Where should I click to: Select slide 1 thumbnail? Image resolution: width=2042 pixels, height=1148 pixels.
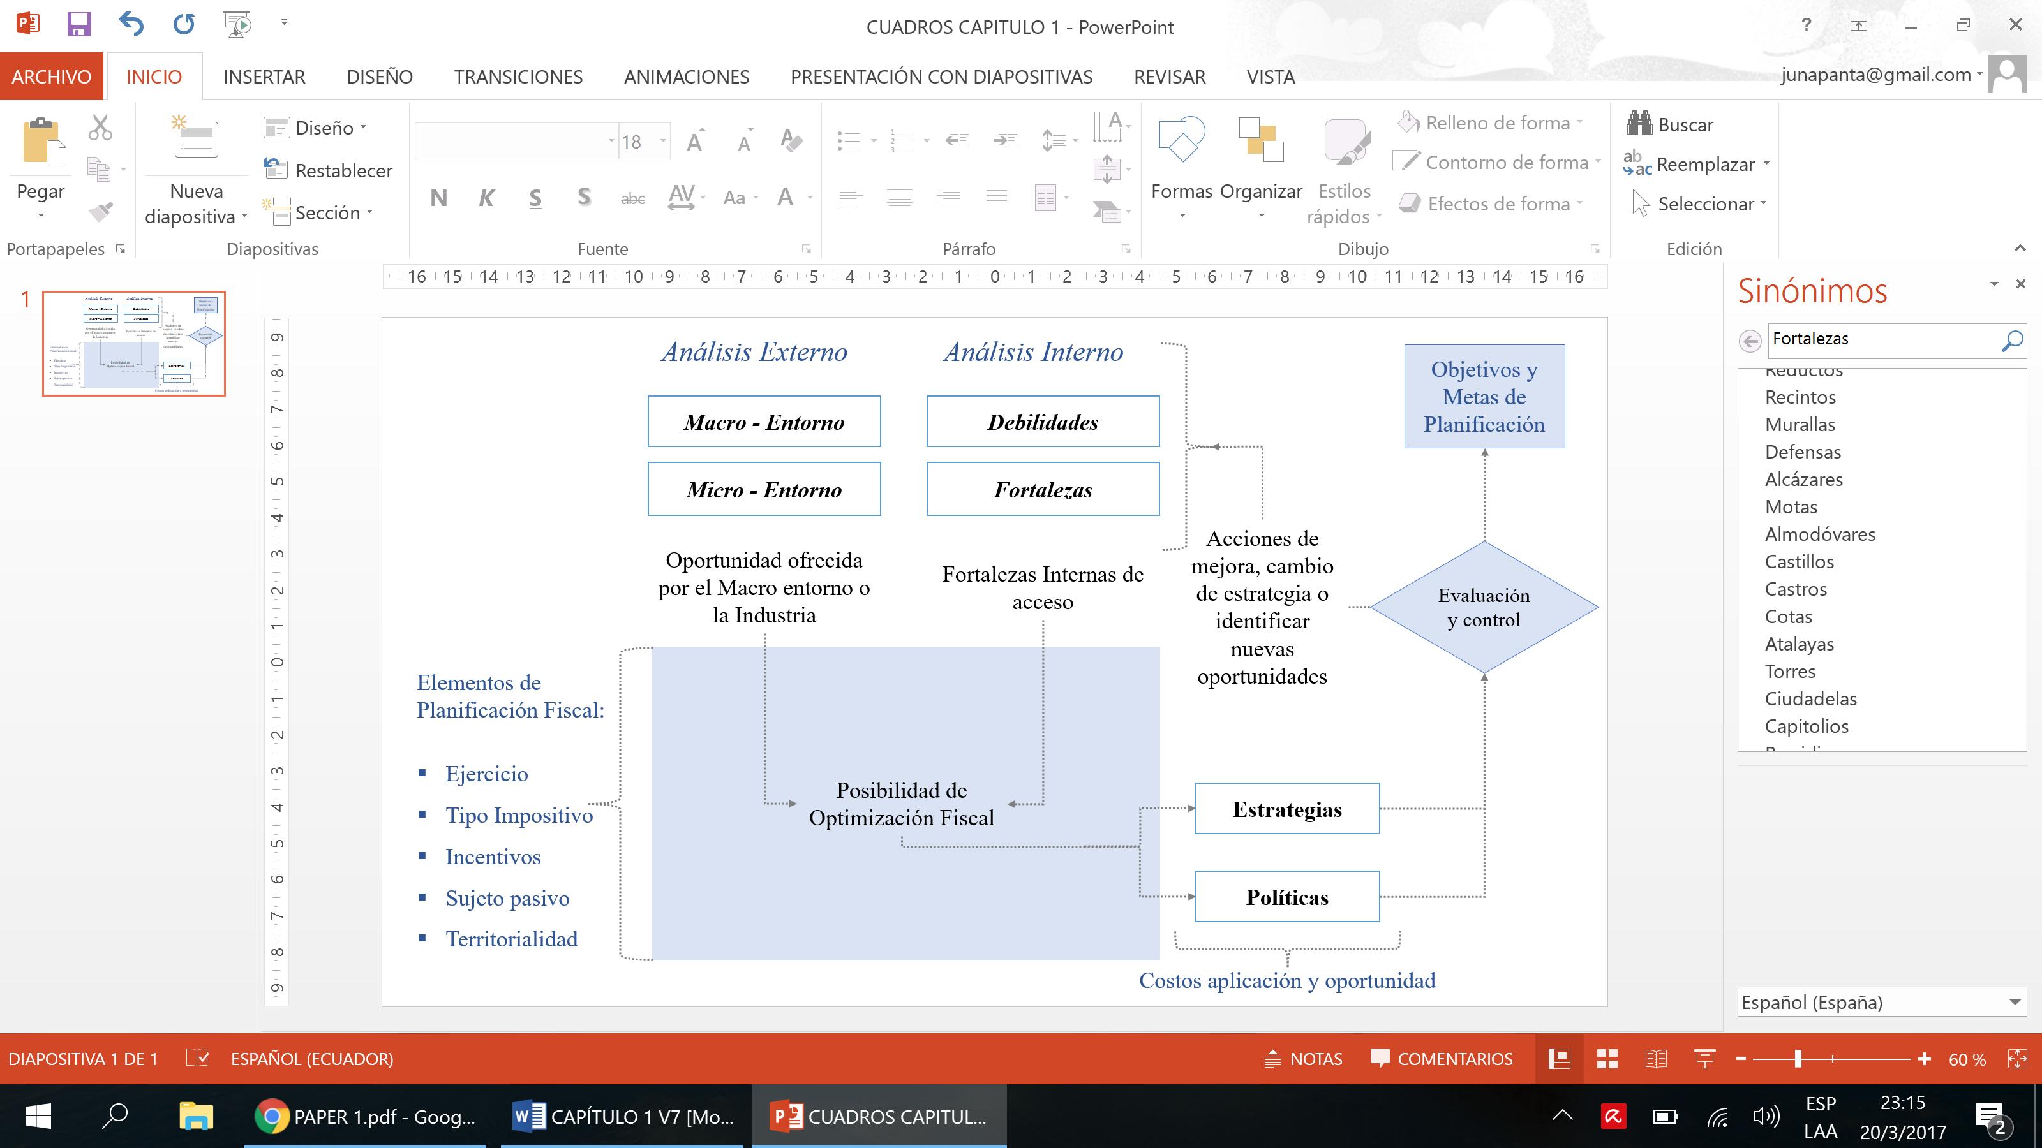pos(134,343)
